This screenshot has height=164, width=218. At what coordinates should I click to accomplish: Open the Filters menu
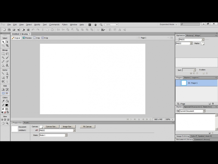coord(65,25)
